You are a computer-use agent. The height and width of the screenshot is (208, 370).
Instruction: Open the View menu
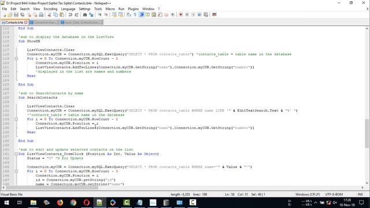(36, 9)
